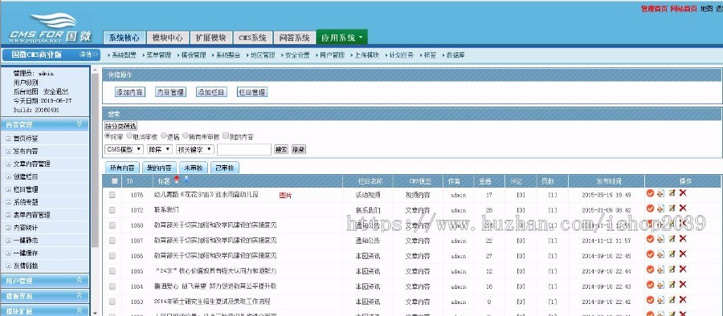Delete row 1065 with red X
Image resolution: width=723 pixels, height=316 pixels.
click(x=683, y=269)
